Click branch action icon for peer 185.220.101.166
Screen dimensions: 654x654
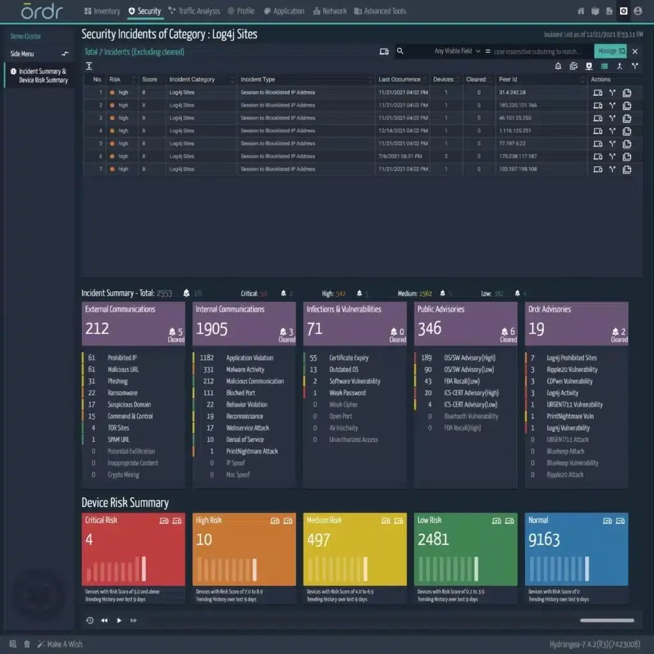click(612, 105)
